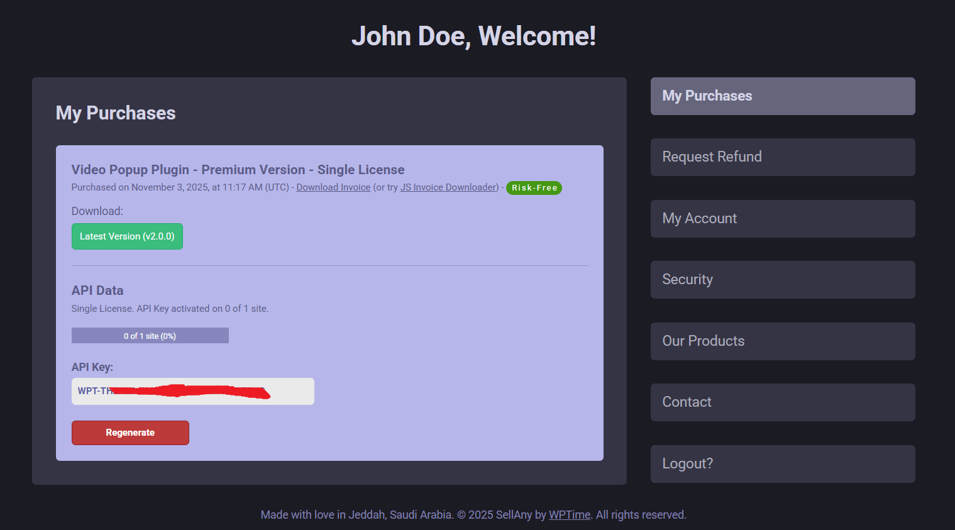
Task: Click the API Data heading
Action: pos(97,290)
